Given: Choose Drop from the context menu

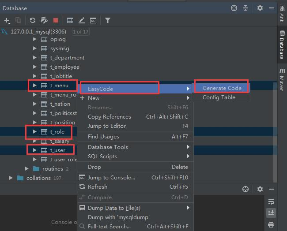Looking at the screenshot, I should coord(136,167).
